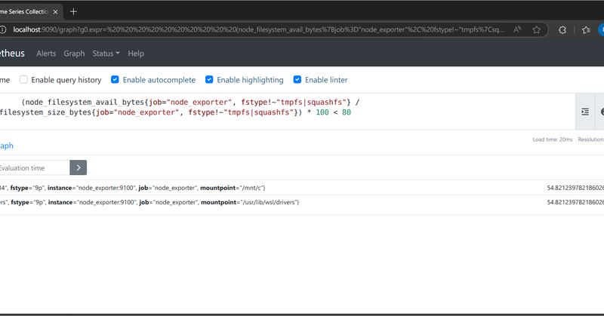Disable highlighting checkbox

(x=209, y=80)
